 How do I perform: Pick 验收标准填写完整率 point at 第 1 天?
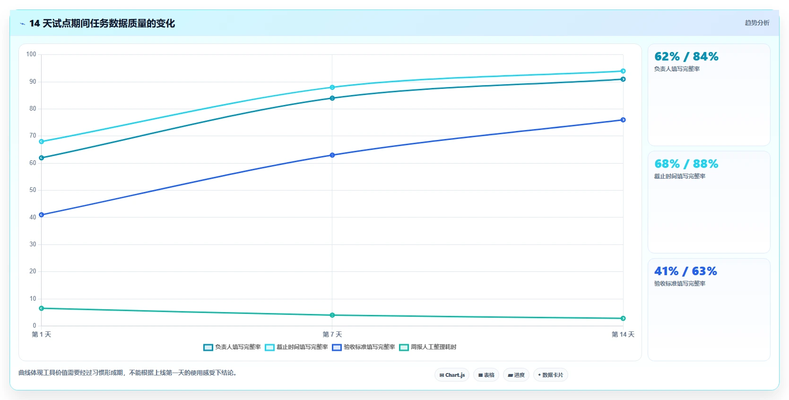[42, 215]
